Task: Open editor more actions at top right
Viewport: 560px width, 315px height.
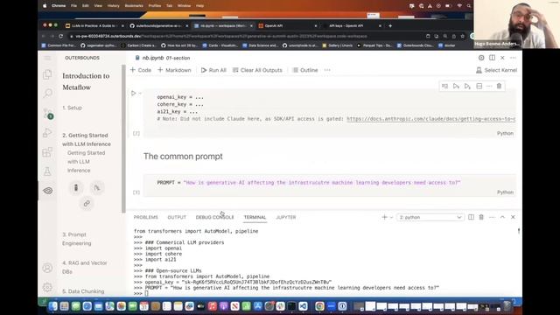Action: click(x=513, y=58)
